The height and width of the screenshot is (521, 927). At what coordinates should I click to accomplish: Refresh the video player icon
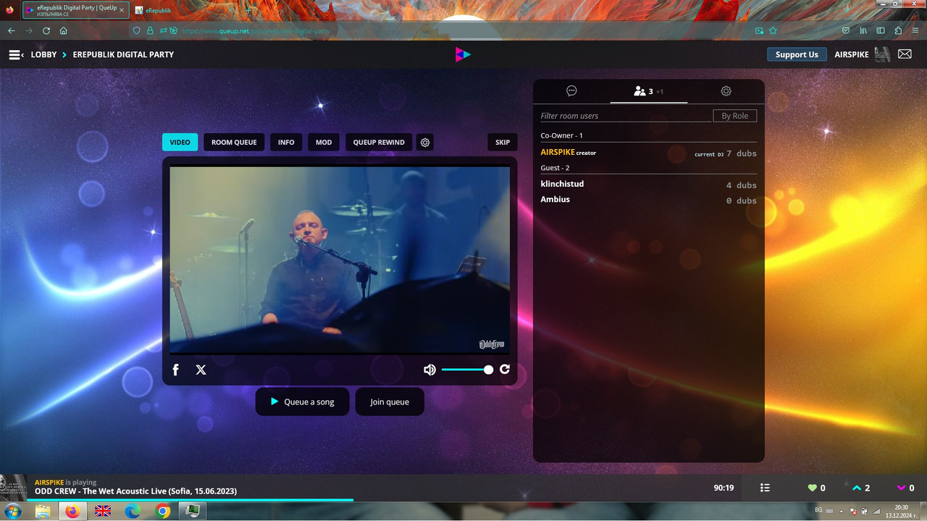tap(505, 369)
